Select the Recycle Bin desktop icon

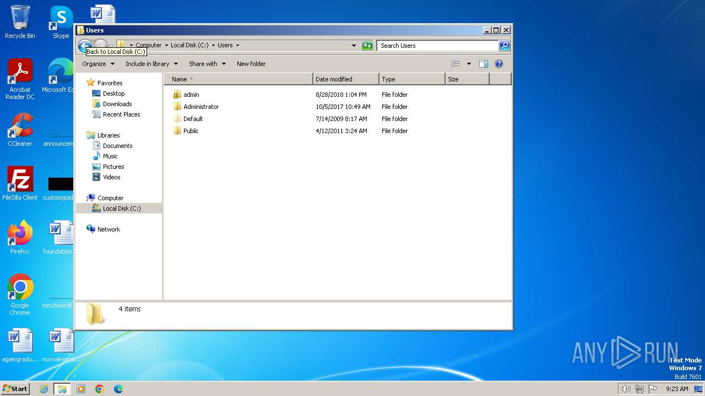pyautogui.click(x=20, y=22)
